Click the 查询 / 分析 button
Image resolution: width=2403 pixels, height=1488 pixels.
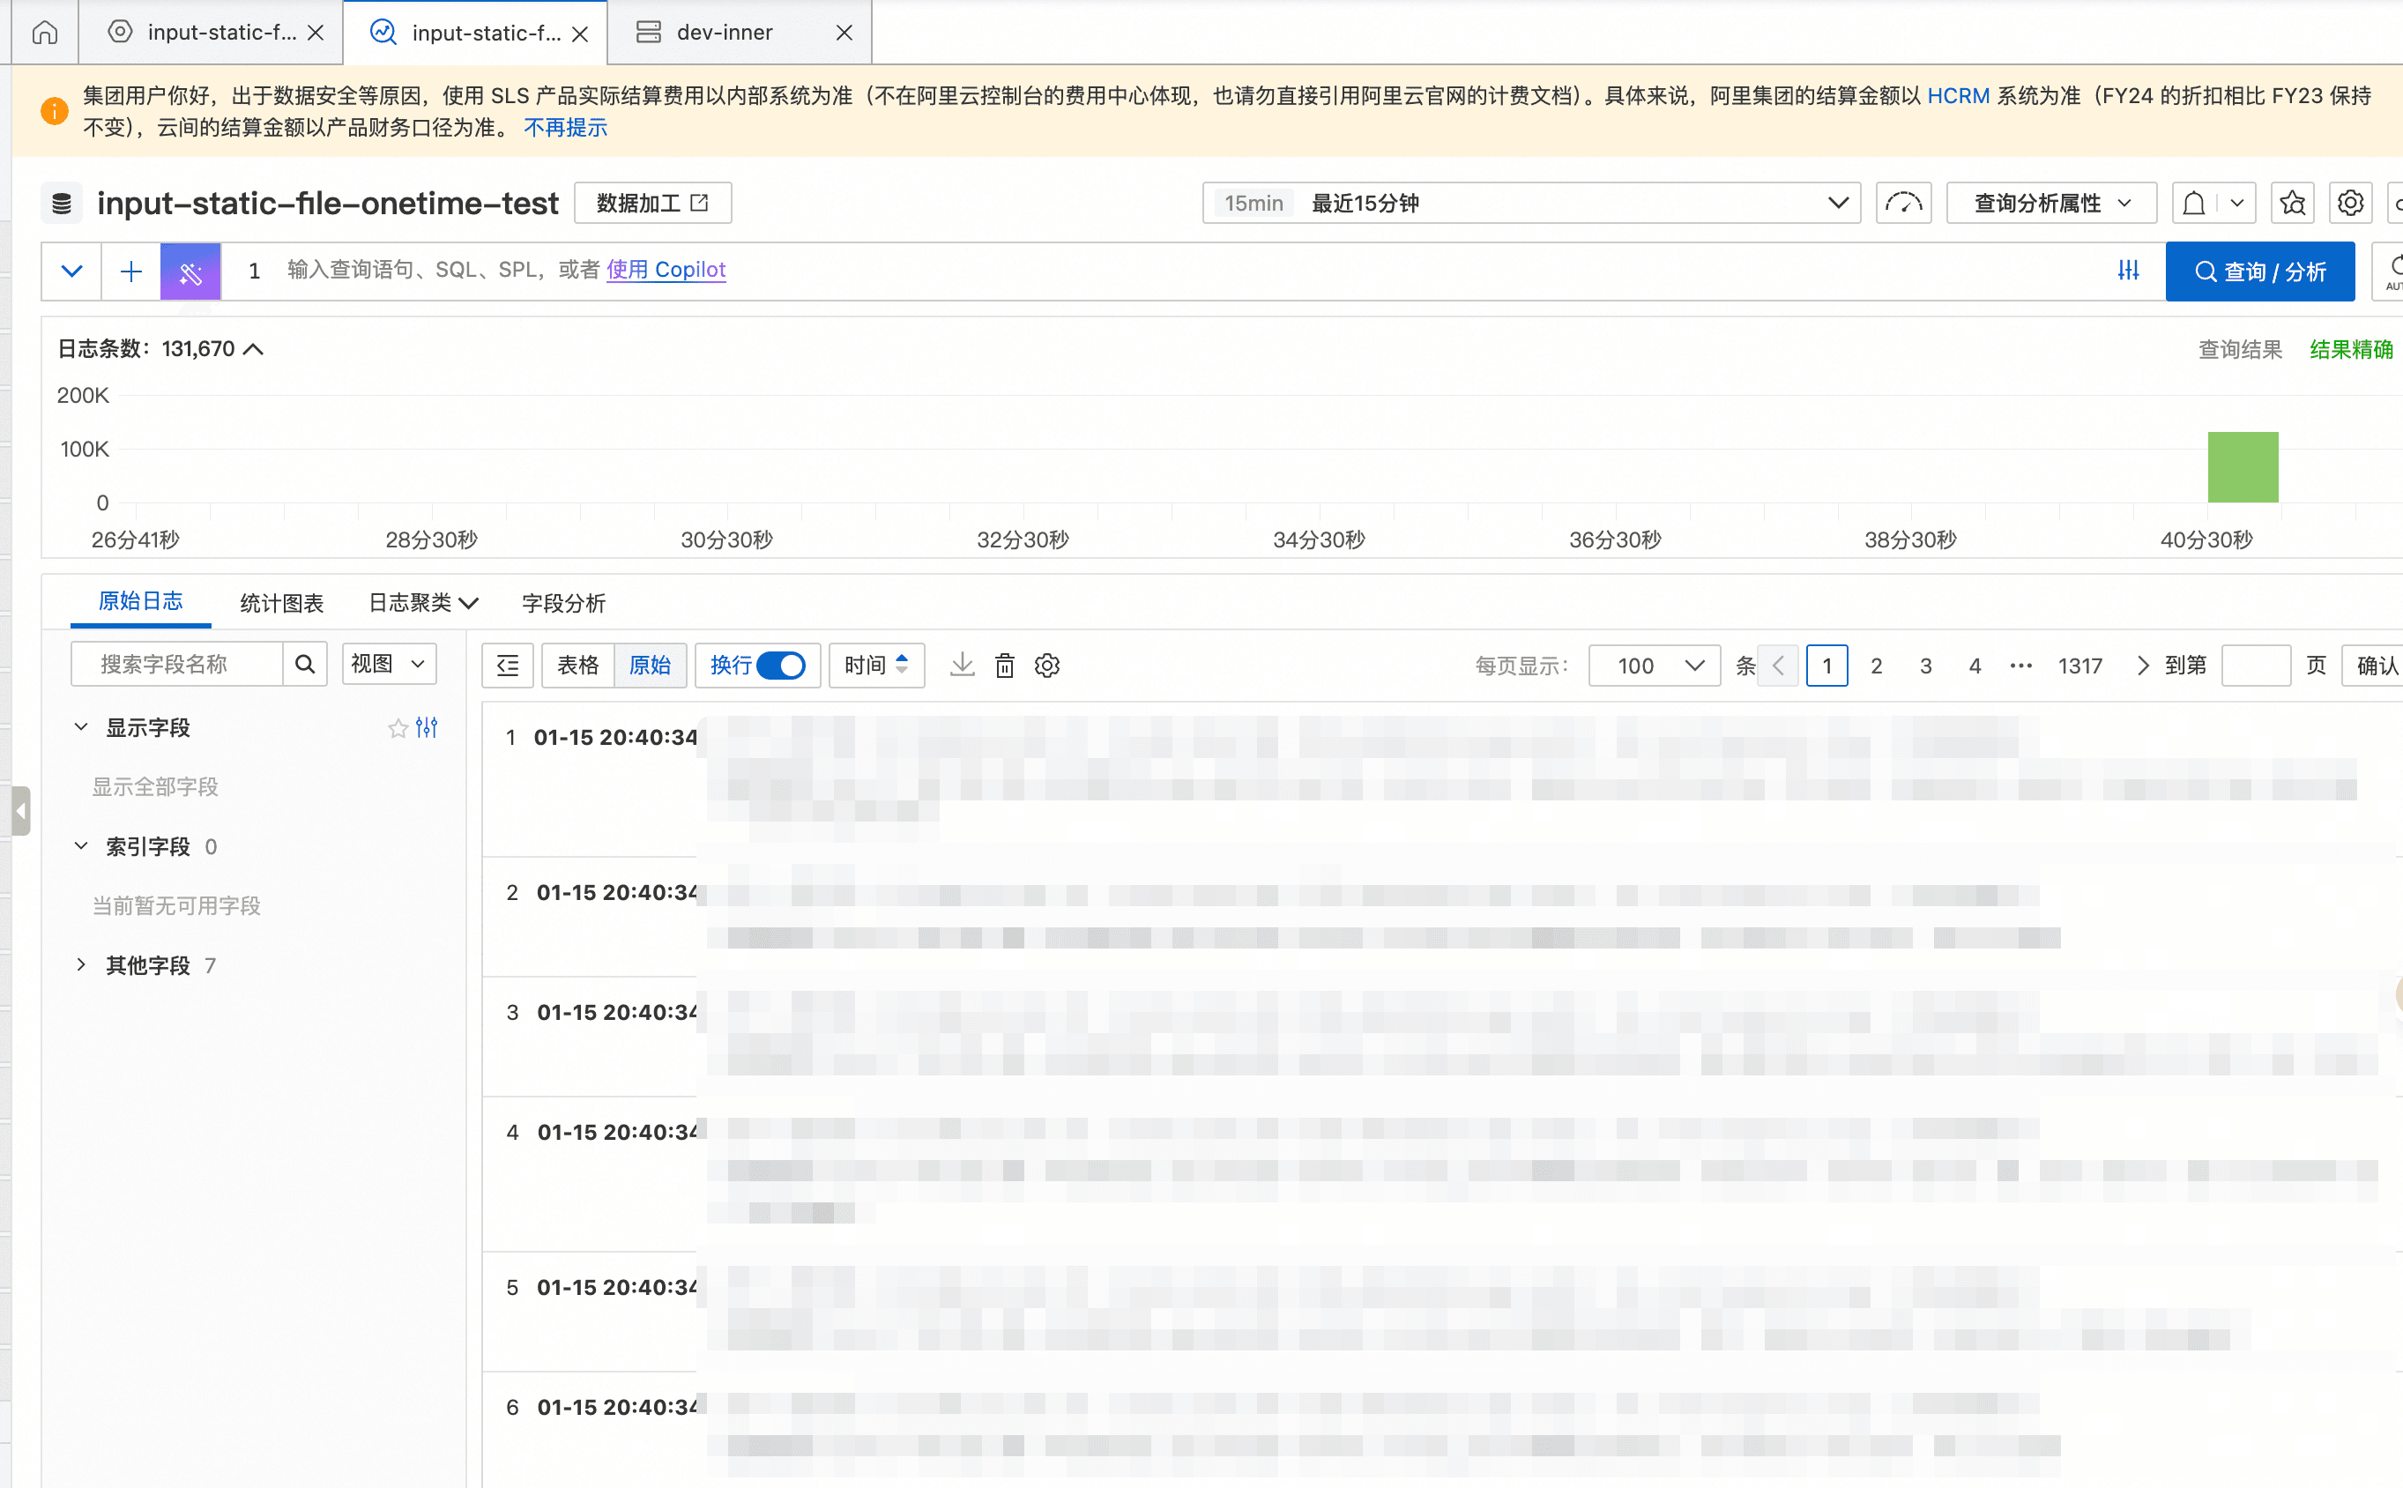(2259, 272)
